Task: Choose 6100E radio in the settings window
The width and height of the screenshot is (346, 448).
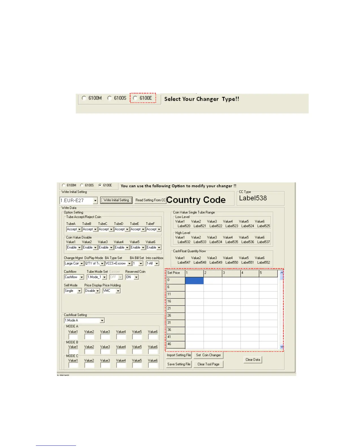Action: click(x=100, y=185)
